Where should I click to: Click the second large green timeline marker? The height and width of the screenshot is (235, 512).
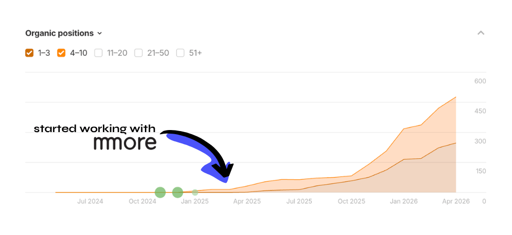[178, 193]
